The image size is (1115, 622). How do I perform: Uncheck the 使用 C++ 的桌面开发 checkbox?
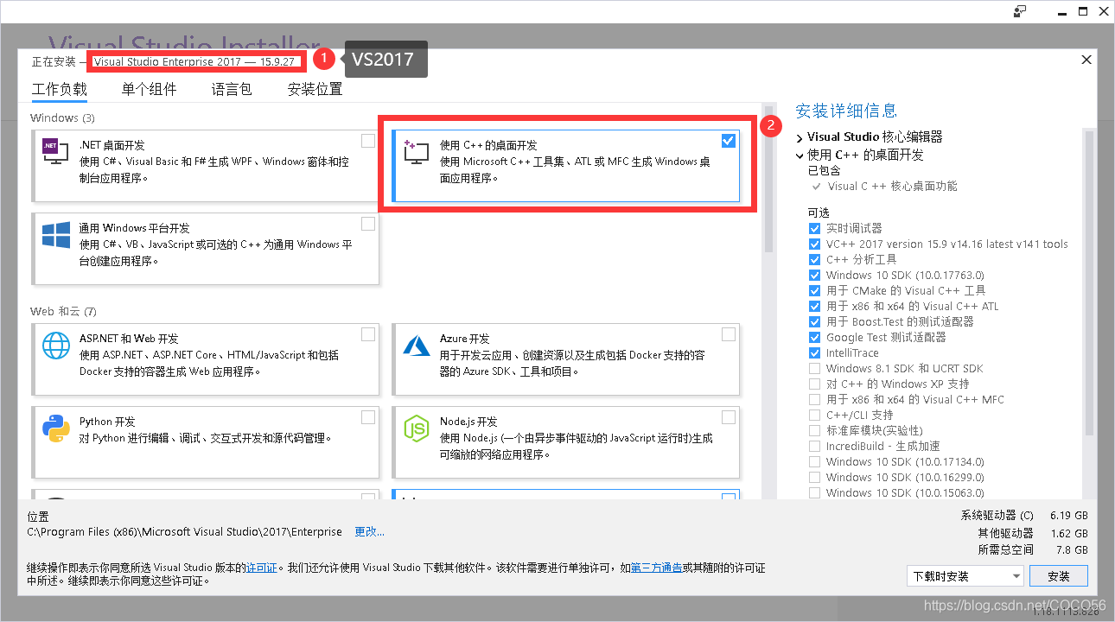[729, 140]
